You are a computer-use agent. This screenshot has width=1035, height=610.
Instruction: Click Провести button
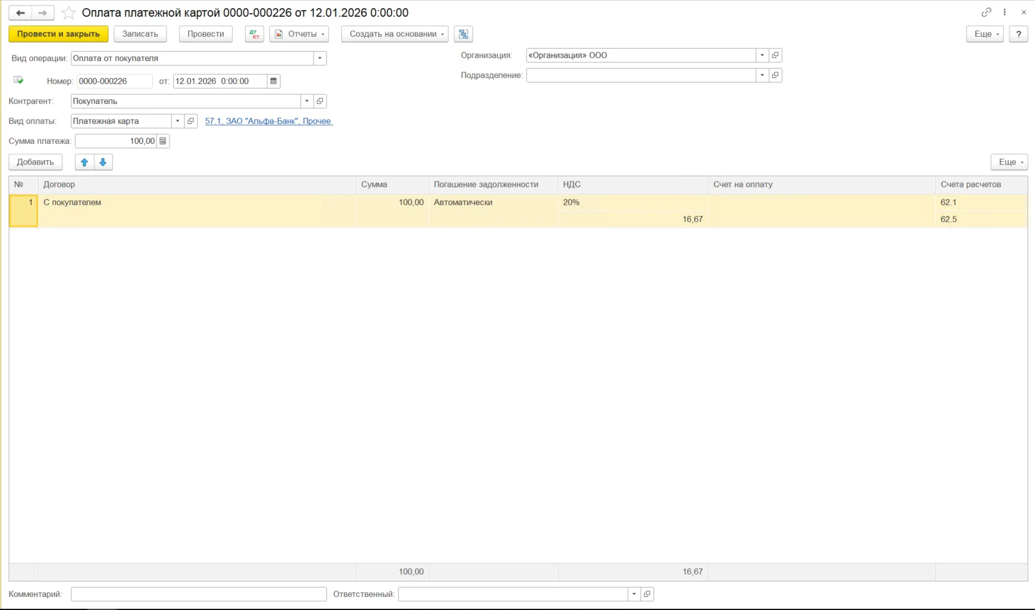click(x=206, y=34)
